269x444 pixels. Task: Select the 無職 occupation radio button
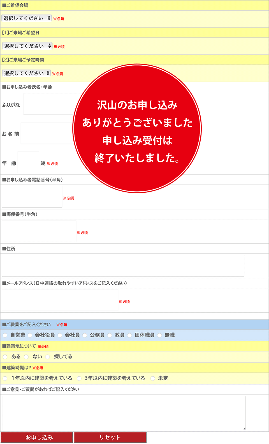coord(159,335)
